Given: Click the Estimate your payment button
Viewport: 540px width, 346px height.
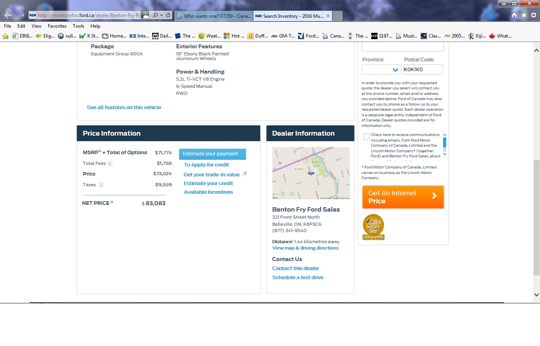Looking at the screenshot, I should coord(212,154).
